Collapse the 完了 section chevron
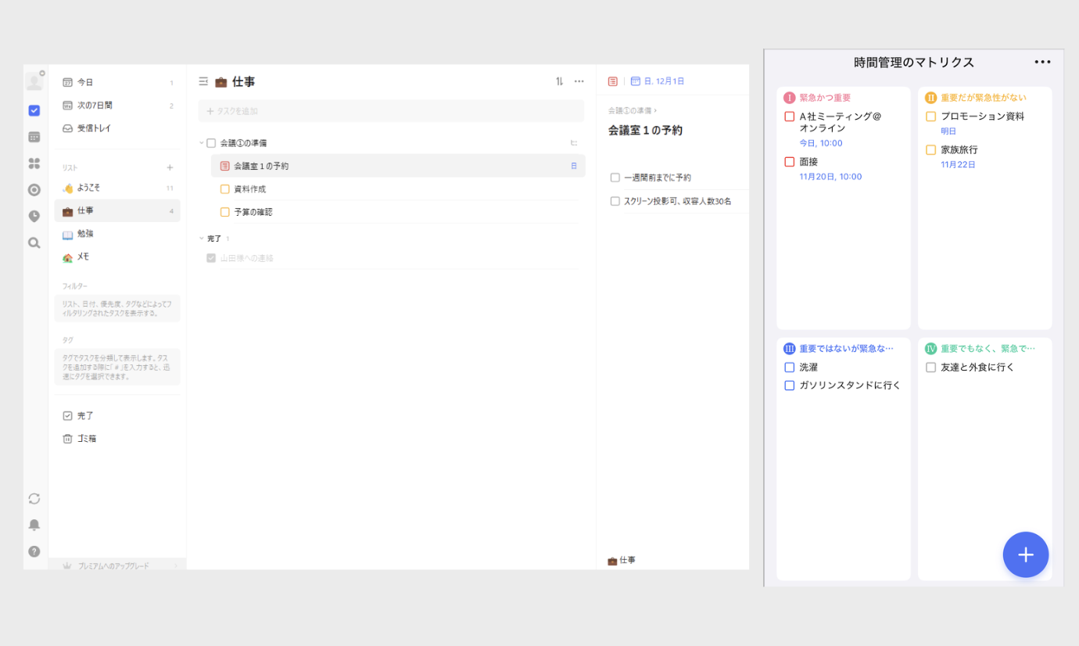 point(201,239)
